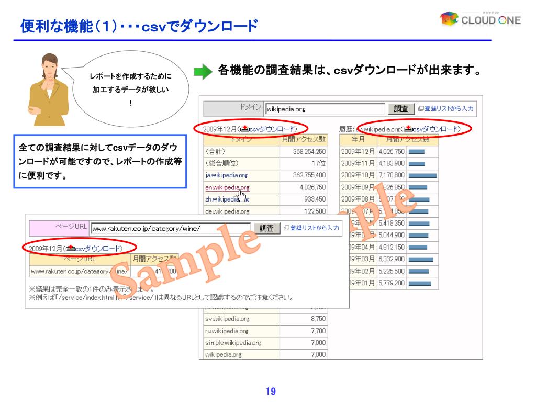Click csv download icon in page URL panel
The image size is (536, 402).
pyautogui.click(x=71, y=248)
